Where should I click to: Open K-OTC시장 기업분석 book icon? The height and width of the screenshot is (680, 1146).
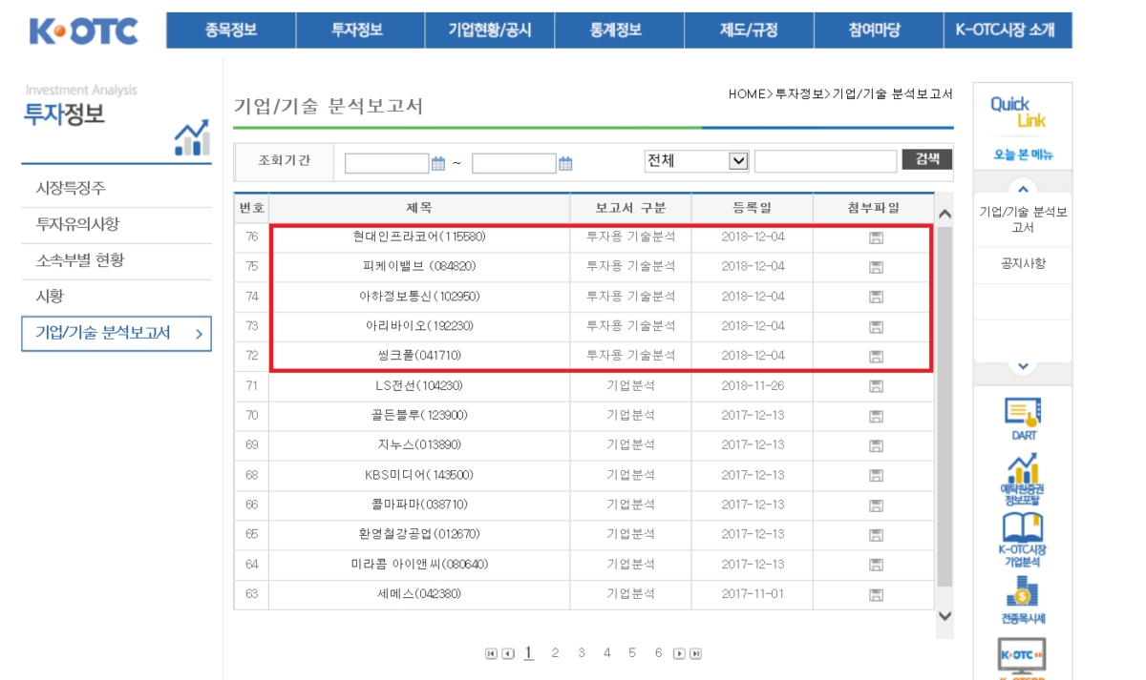coord(1022,534)
